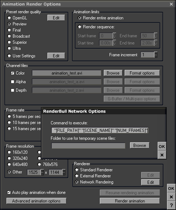Image resolution: width=176 pixels, height=210 pixels.
Task: Decrease the custom resolution height stepper
Action: (x=64, y=174)
